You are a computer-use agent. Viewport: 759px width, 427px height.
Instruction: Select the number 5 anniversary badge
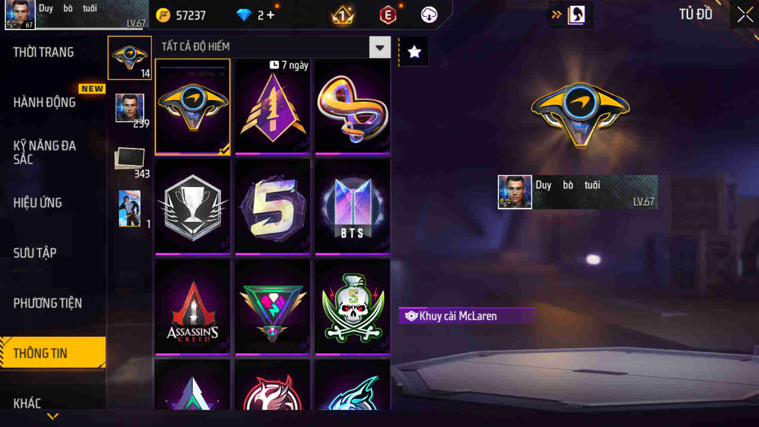coord(273,207)
